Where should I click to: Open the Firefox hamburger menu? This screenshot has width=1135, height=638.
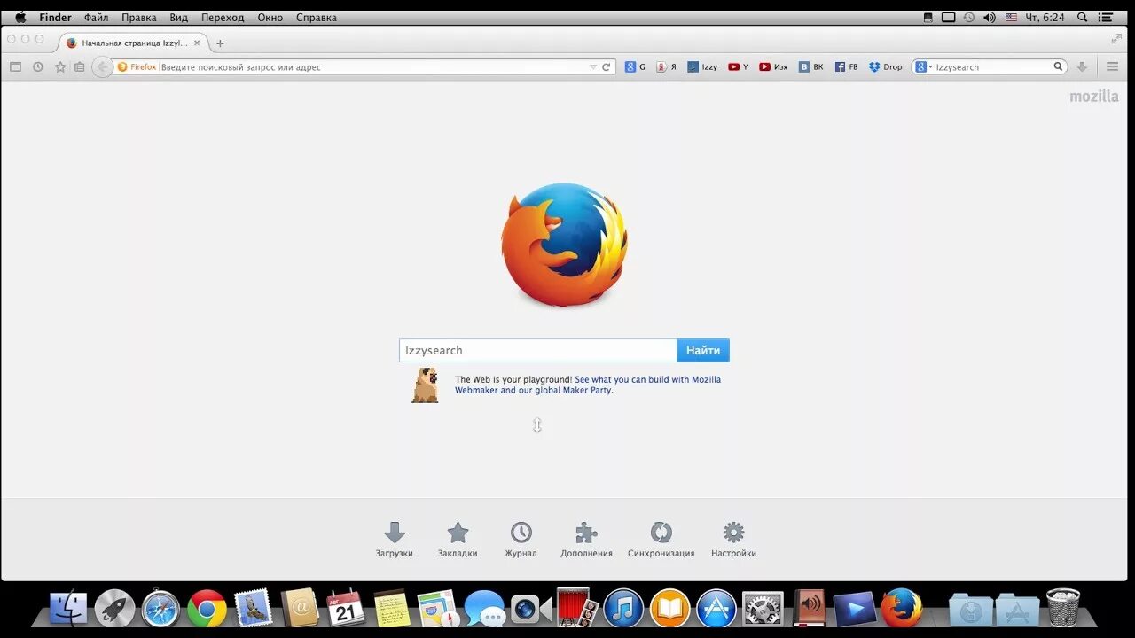click(x=1112, y=67)
